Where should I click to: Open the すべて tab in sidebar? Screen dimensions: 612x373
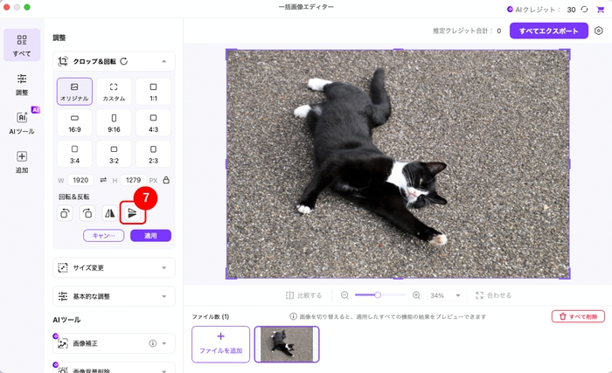[22, 45]
